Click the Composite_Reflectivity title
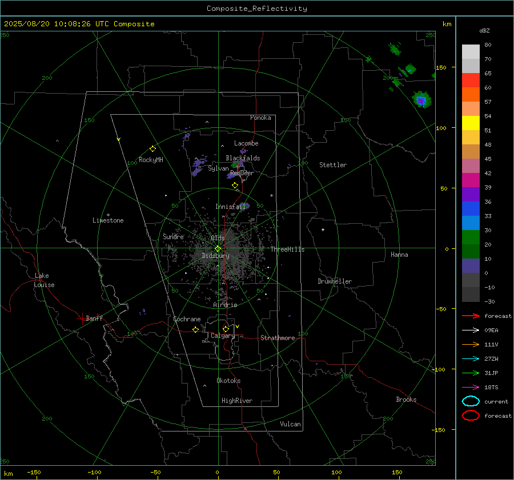Viewport: 514px width, 480px height. (x=257, y=9)
